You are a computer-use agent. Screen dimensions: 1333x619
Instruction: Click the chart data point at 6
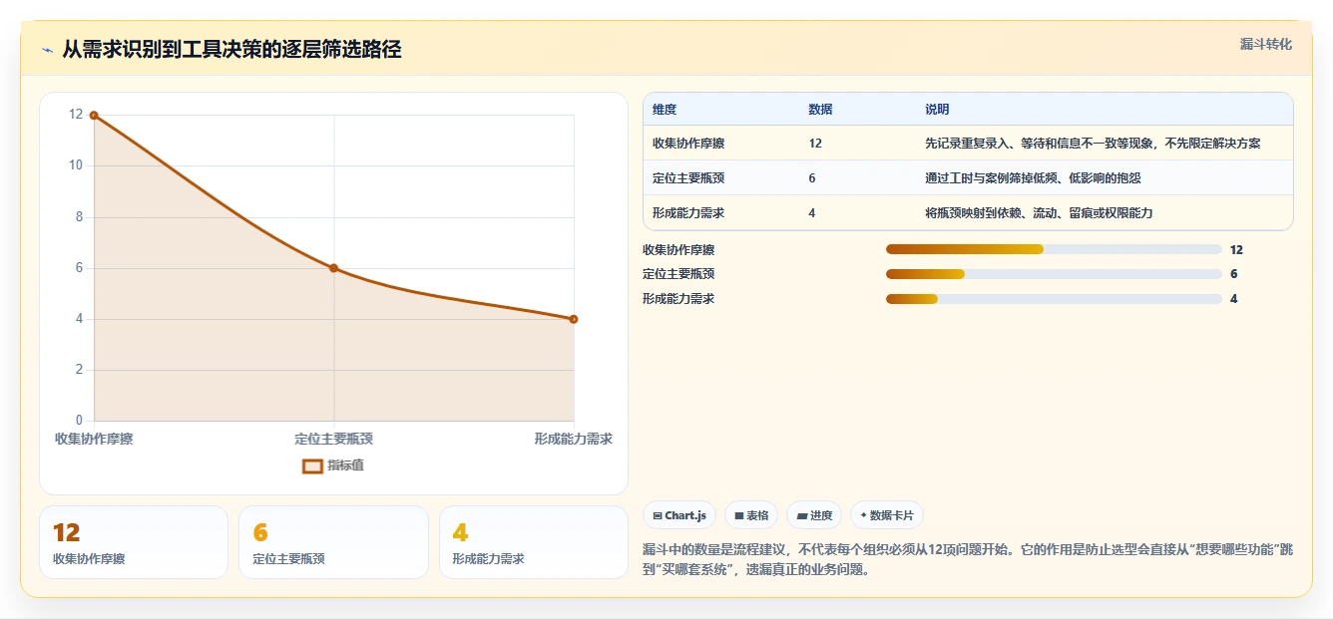tap(333, 268)
